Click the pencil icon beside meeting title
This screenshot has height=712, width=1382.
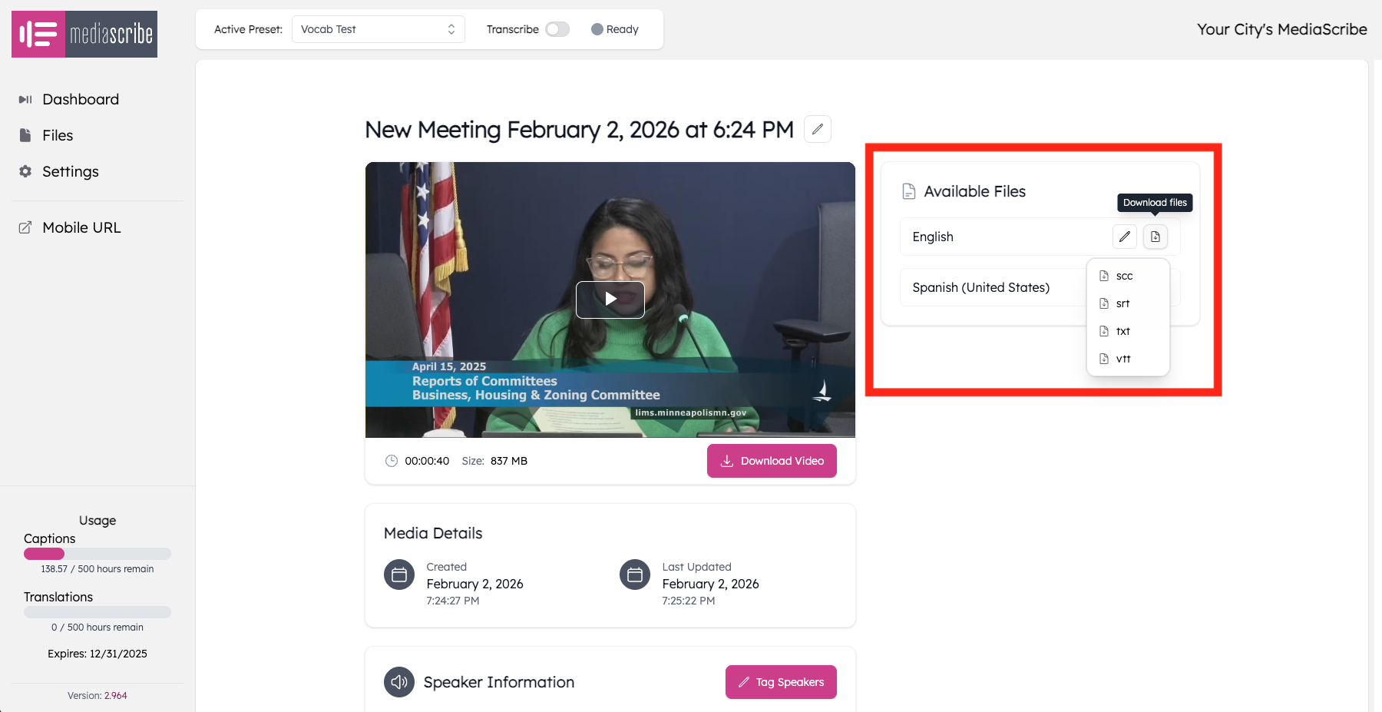tap(817, 129)
